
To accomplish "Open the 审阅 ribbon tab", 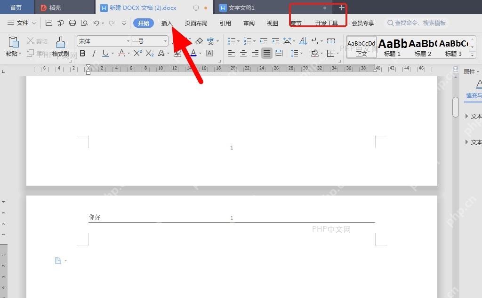I will pos(249,23).
